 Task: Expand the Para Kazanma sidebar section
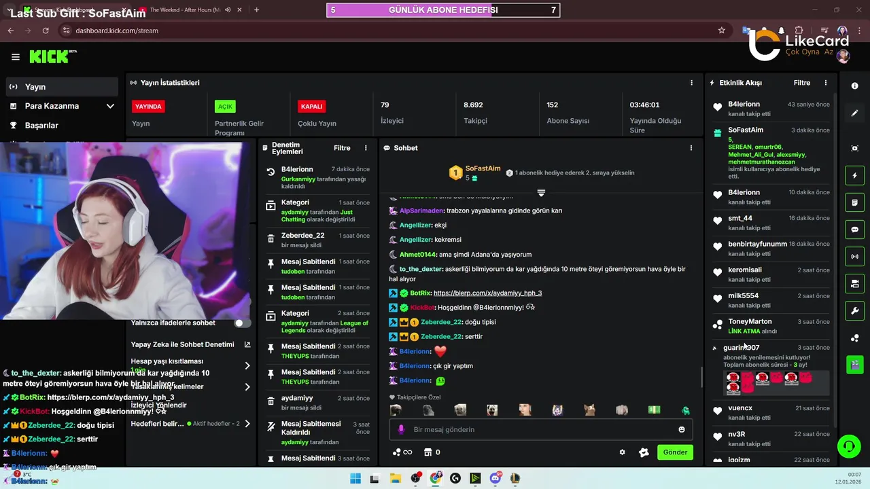[x=110, y=106]
